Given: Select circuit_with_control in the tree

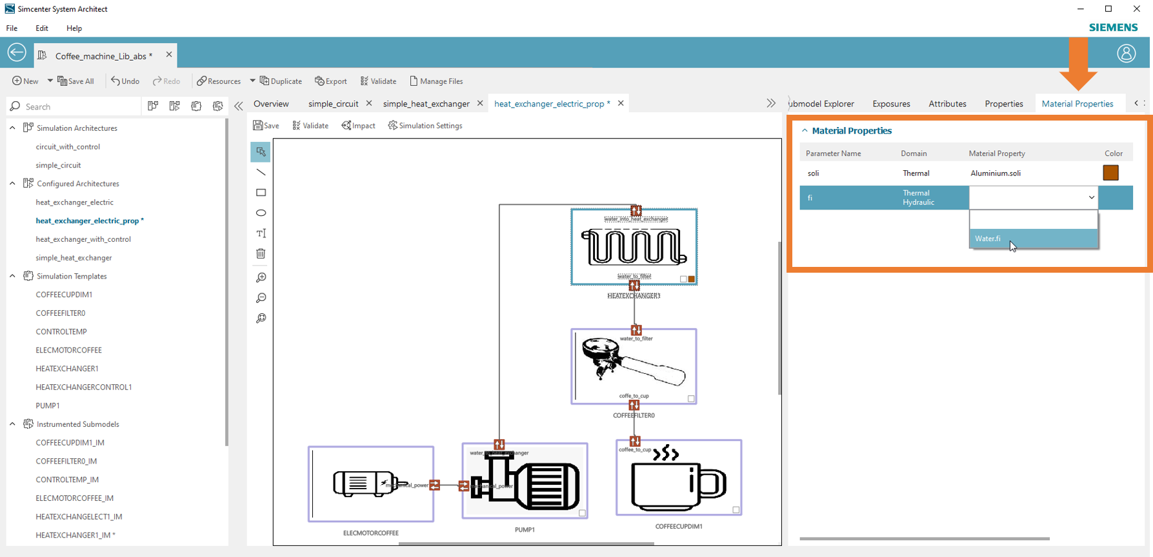Looking at the screenshot, I should click(x=68, y=146).
